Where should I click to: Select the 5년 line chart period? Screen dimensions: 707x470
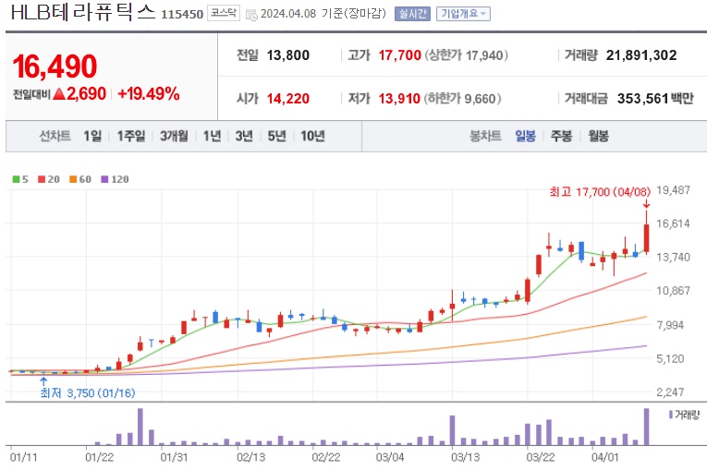tap(277, 136)
